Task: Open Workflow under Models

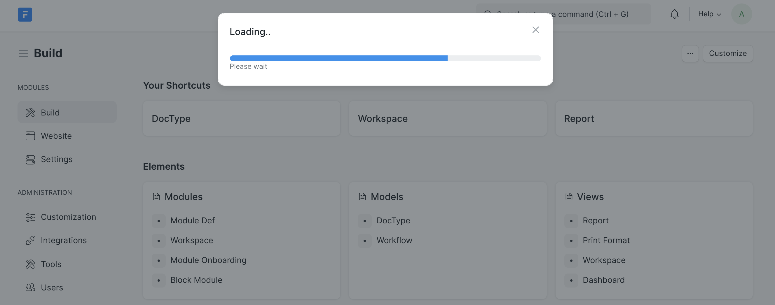Action: tap(394, 240)
